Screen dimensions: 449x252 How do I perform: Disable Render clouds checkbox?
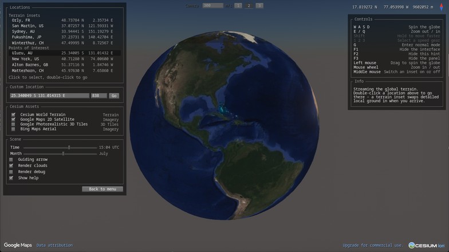(11, 166)
